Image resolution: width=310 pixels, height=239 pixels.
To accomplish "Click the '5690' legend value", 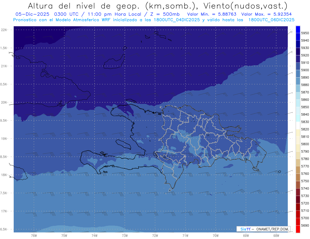I will coord(305,225).
